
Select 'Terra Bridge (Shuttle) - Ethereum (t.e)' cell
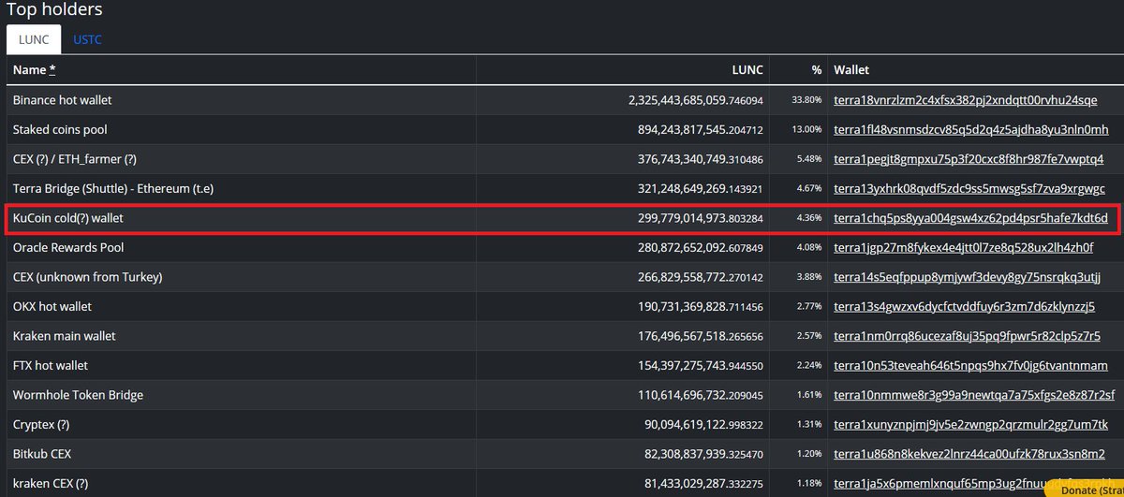click(x=113, y=189)
